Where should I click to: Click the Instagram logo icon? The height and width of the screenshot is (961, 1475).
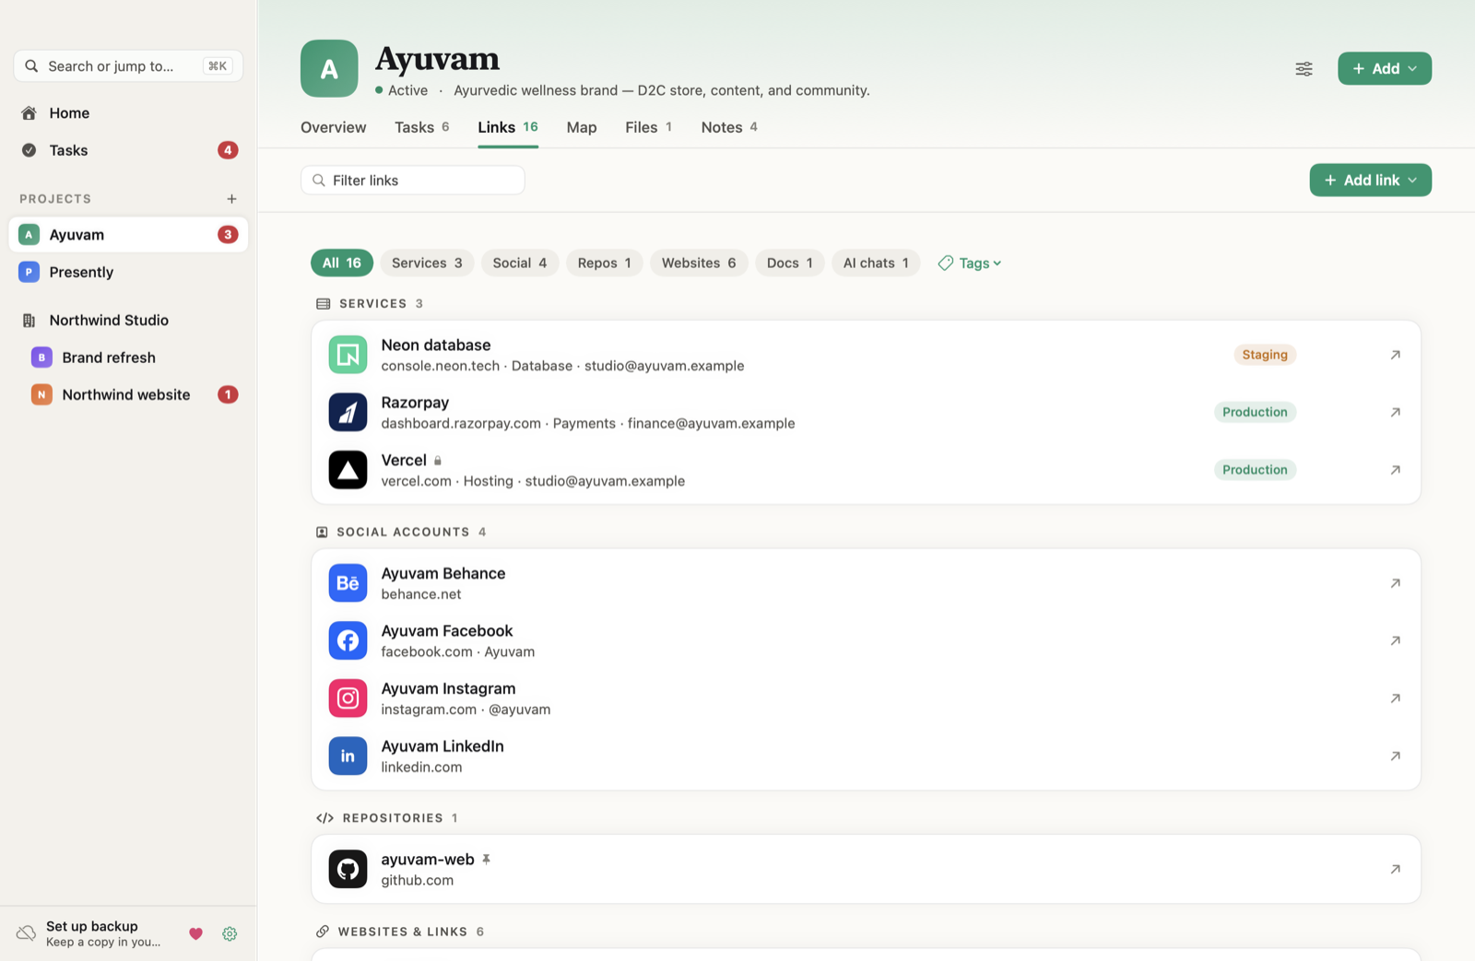[348, 698]
